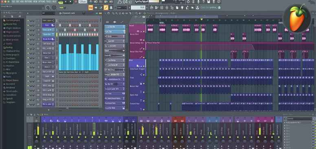Open the All channel filter dropdown

pos(48,13)
